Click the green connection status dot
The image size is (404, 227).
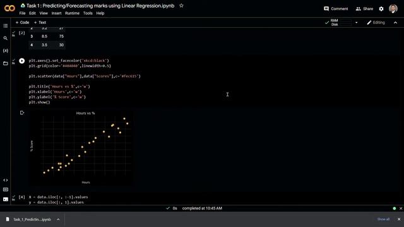[394, 208]
